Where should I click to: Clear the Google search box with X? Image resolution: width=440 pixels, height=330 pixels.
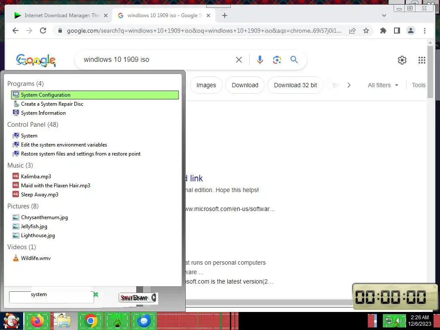click(x=239, y=59)
